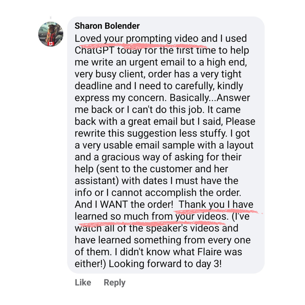Image resolution: width=305 pixels, height=305 pixels.
Task: Click the pink-highlighted "Thank you I have" text
Action: (216, 204)
